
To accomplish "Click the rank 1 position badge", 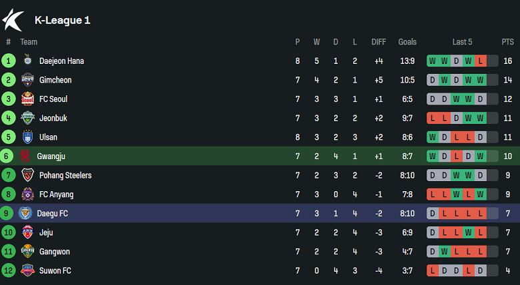I will point(9,61).
